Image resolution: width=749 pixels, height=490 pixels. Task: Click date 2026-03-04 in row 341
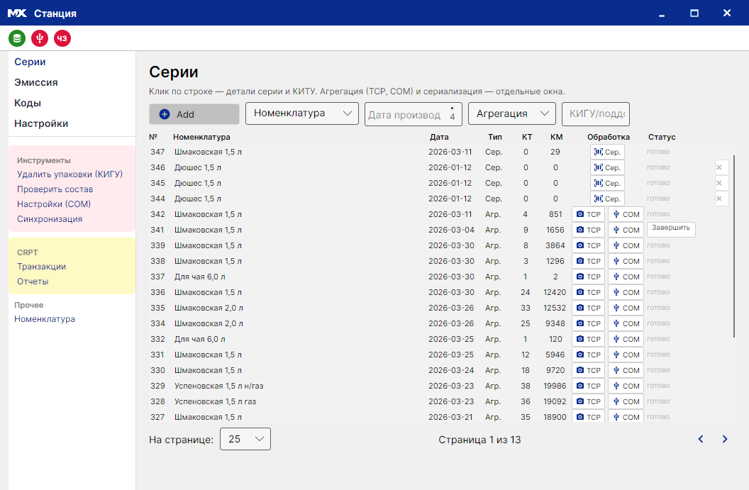click(x=451, y=230)
